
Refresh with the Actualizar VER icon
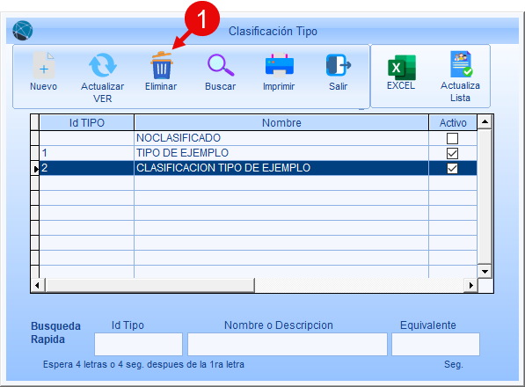(103, 66)
